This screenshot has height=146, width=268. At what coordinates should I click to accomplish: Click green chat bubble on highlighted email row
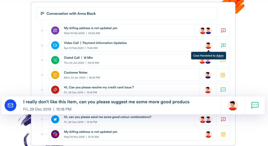[x=255, y=105]
